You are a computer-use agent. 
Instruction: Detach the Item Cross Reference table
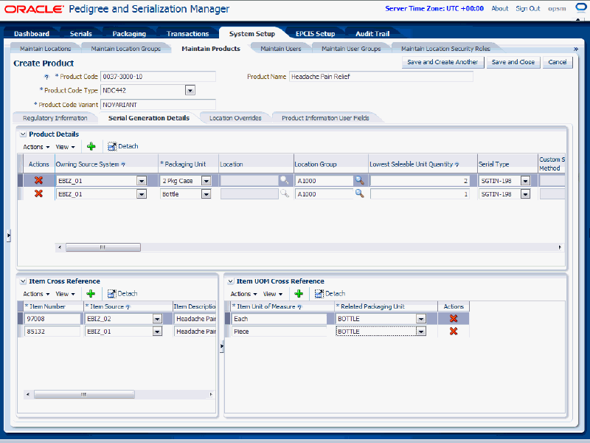[x=122, y=293]
